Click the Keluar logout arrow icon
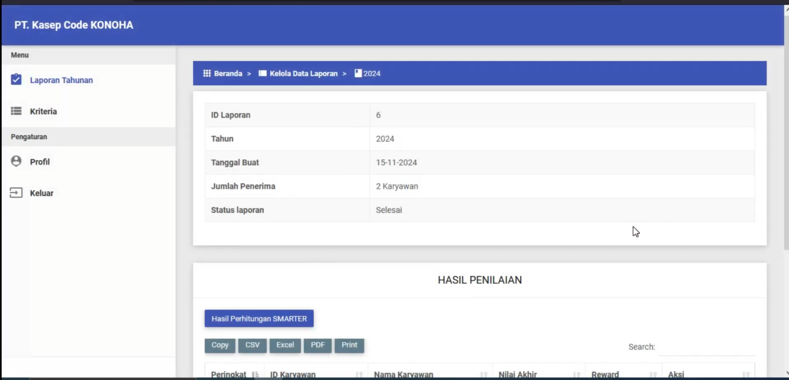This screenshot has width=789, height=380. tap(16, 193)
